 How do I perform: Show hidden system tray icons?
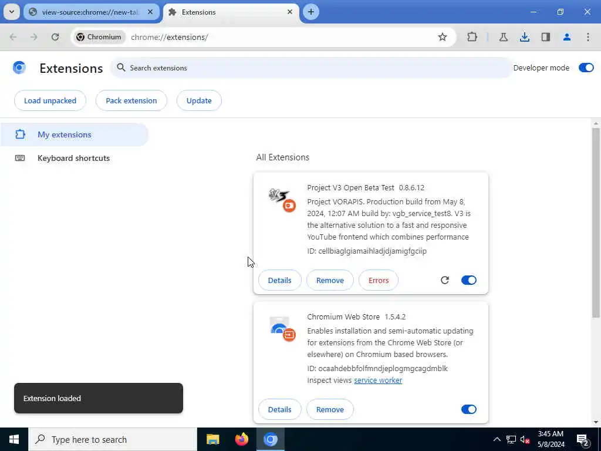497,439
